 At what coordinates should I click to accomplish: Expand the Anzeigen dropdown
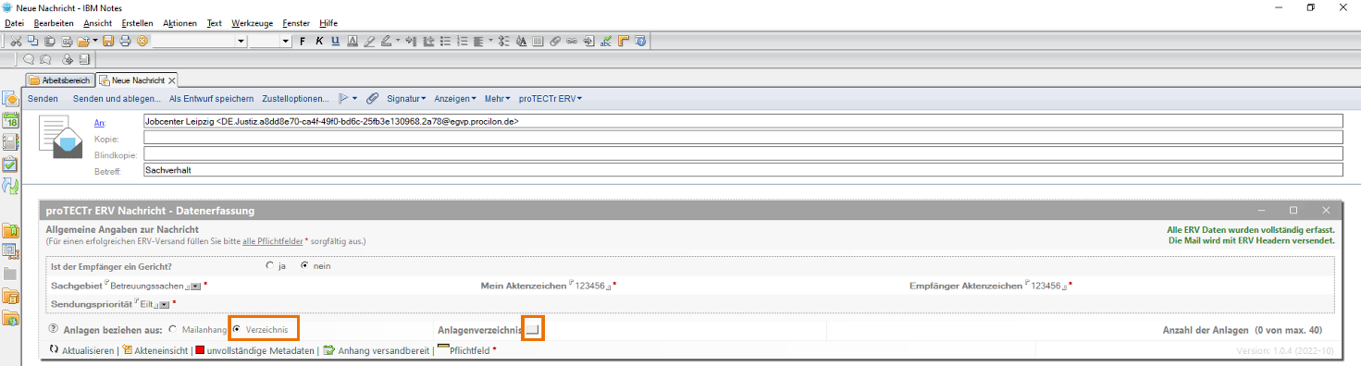[454, 98]
